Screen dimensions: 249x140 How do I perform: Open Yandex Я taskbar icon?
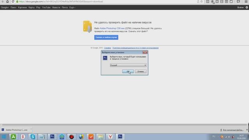23,136
